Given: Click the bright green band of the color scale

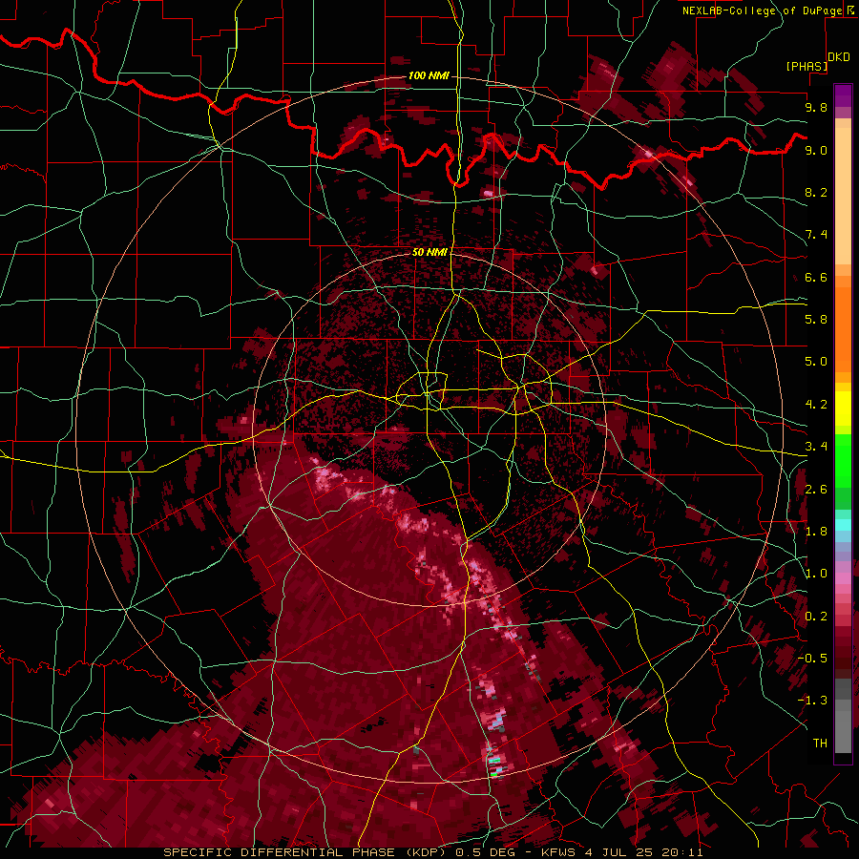Looking at the screenshot, I should click(x=843, y=460).
